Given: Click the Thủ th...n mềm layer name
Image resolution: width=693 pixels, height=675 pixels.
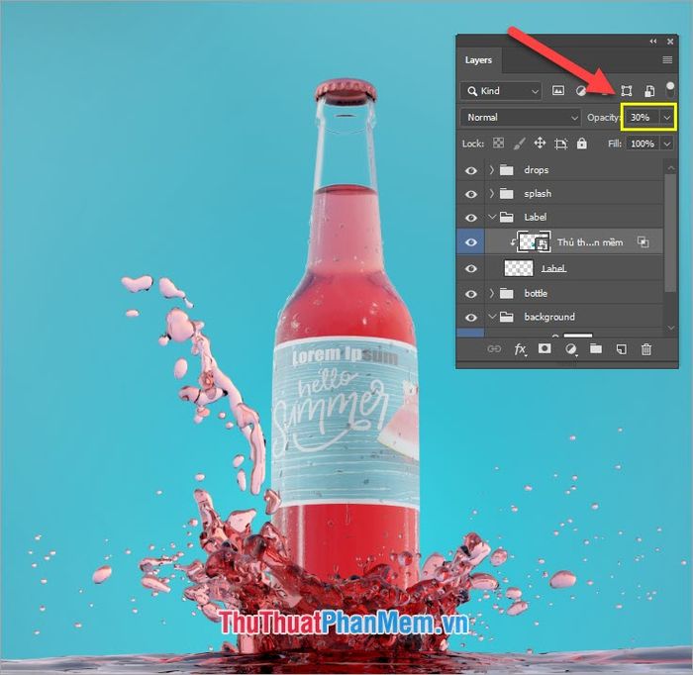Looking at the screenshot, I should pyautogui.click(x=590, y=242).
